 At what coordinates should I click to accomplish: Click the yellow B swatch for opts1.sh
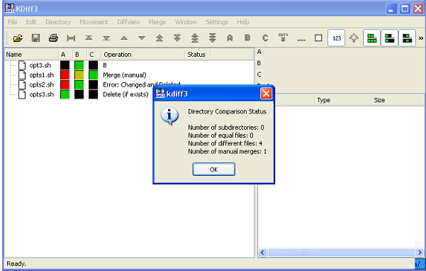click(79, 75)
